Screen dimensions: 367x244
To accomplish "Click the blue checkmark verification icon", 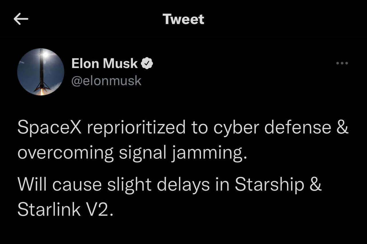I will [147, 63].
